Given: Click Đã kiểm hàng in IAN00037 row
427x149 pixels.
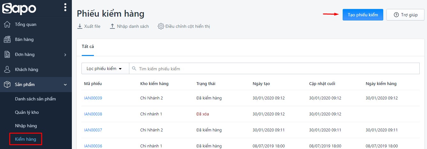Looking at the screenshot, I should point(209,130).
